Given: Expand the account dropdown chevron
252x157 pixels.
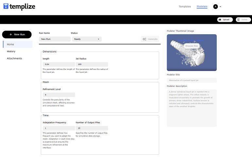Looking at the screenshot, I should tap(220, 7).
